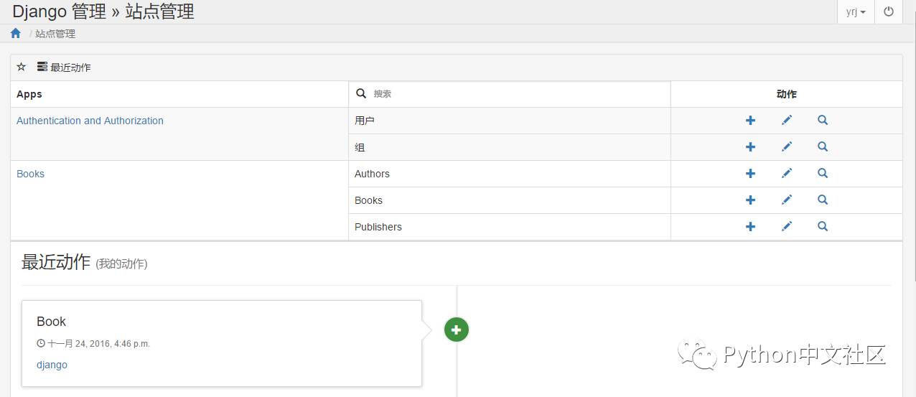Click the power logout icon
The image size is (916, 397).
pyautogui.click(x=889, y=11)
